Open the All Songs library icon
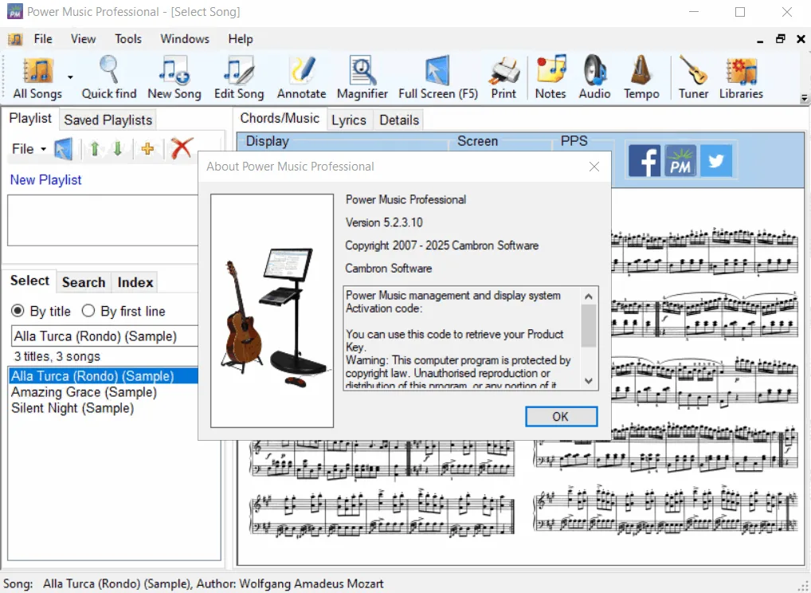 [x=37, y=77]
